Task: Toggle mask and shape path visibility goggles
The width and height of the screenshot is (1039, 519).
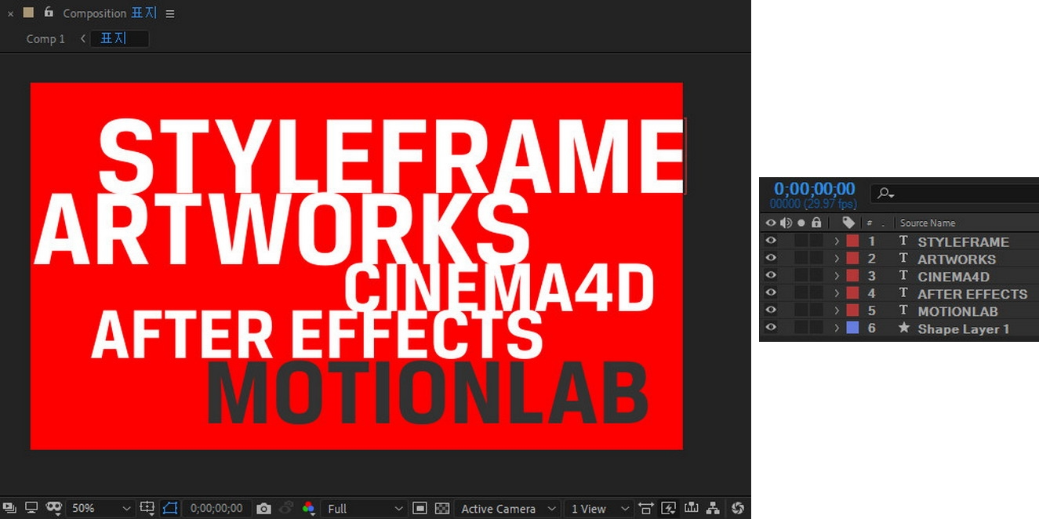Action: [x=54, y=508]
